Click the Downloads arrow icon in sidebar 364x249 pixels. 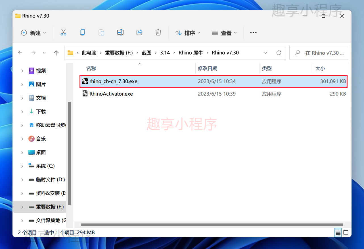tap(32, 111)
